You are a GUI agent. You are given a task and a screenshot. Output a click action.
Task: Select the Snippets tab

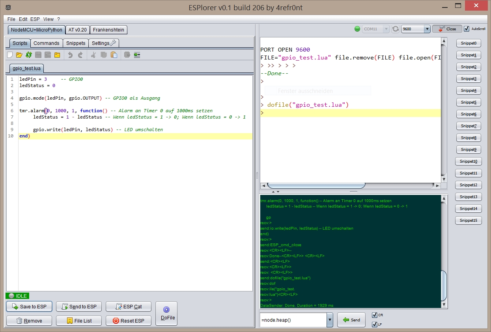(76, 43)
